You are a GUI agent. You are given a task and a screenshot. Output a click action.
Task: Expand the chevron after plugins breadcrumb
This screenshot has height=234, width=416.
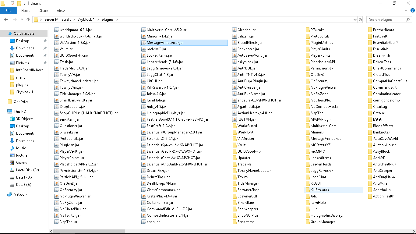click(117, 19)
